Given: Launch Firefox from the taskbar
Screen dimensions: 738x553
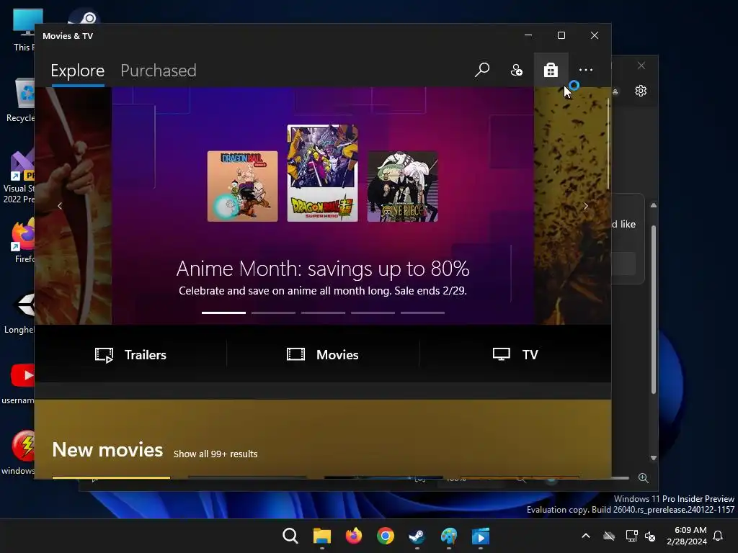Looking at the screenshot, I should (353, 536).
